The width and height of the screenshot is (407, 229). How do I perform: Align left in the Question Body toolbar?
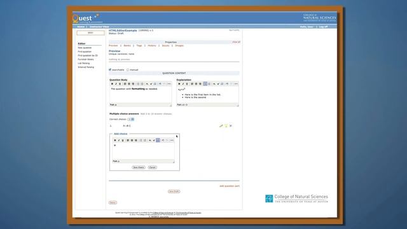125,84
